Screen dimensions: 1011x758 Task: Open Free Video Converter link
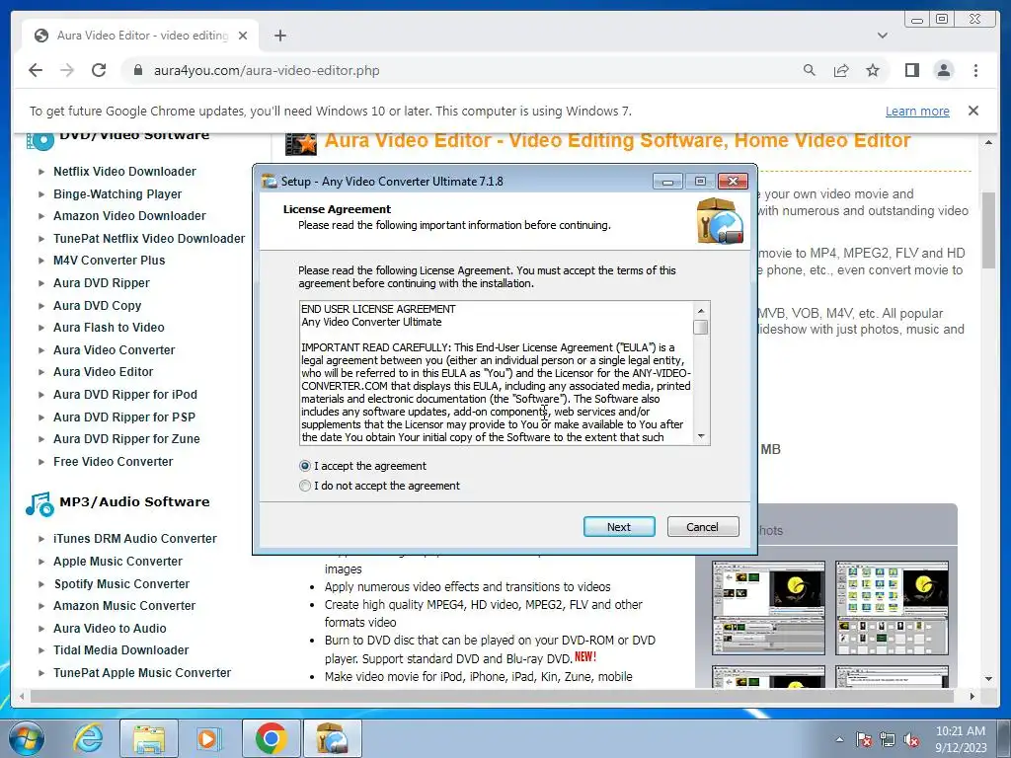click(113, 462)
